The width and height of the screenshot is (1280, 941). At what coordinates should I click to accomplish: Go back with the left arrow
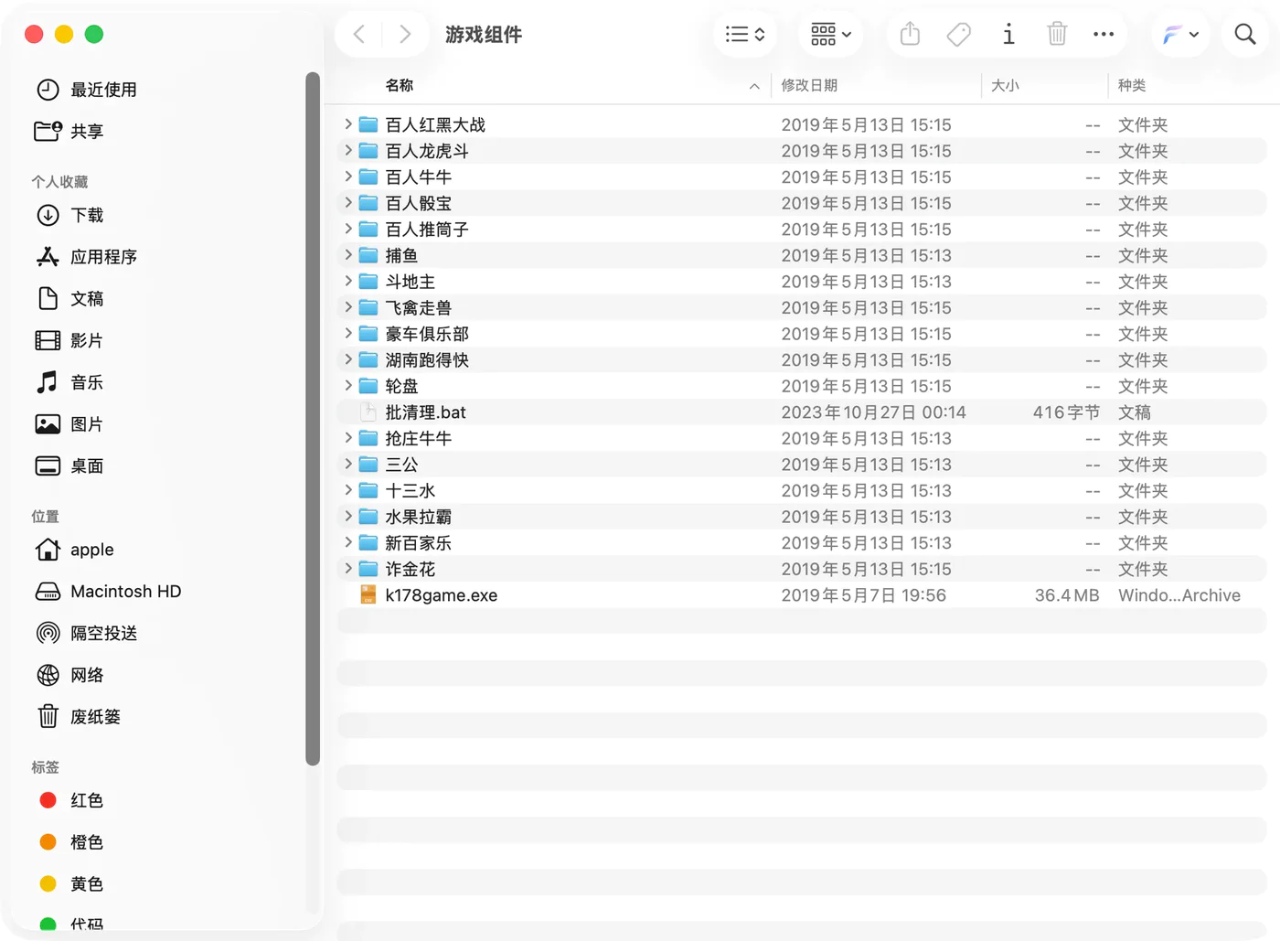point(359,35)
